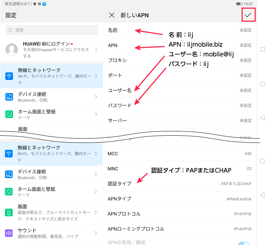Select HUAWEI IDにログイン text

pyautogui.click(x=46, y=44)
